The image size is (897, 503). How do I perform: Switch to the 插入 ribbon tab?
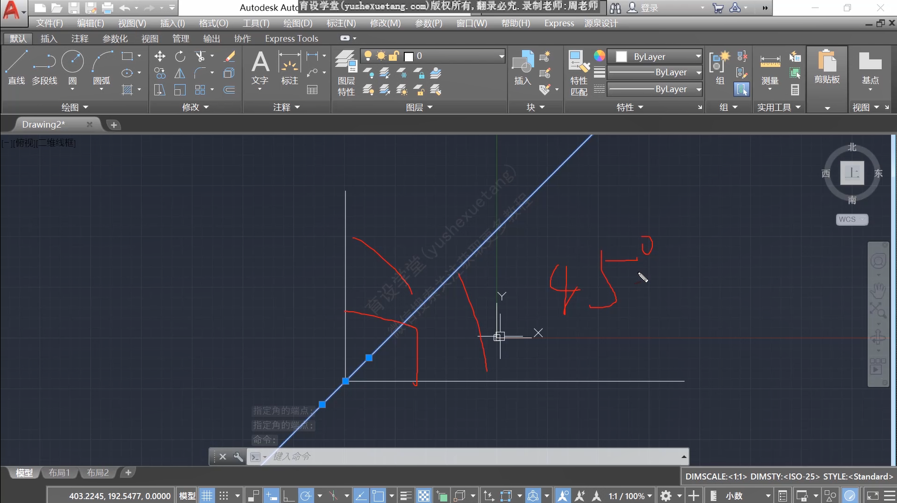tap(49, 38)
